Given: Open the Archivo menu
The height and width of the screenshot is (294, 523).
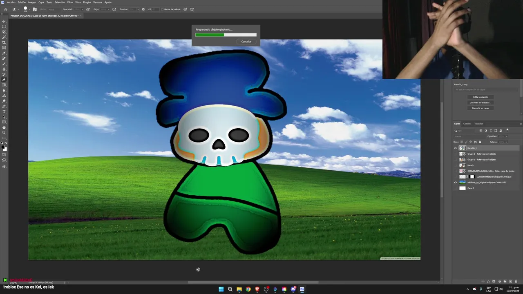Looking at the screenshot, I should pyautogui.click(x=11, y=2).
